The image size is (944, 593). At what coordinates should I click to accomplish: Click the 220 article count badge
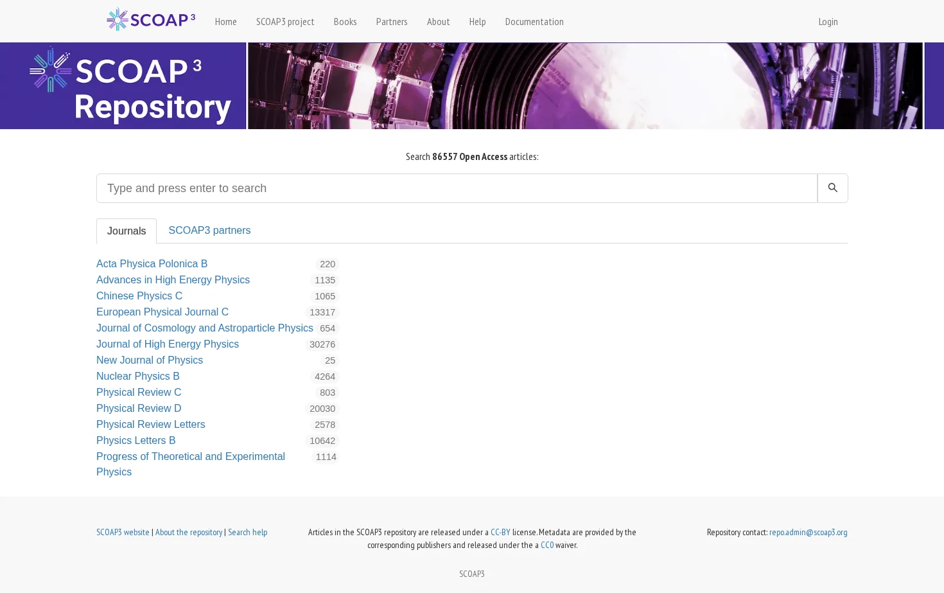(x=328, y=264)
